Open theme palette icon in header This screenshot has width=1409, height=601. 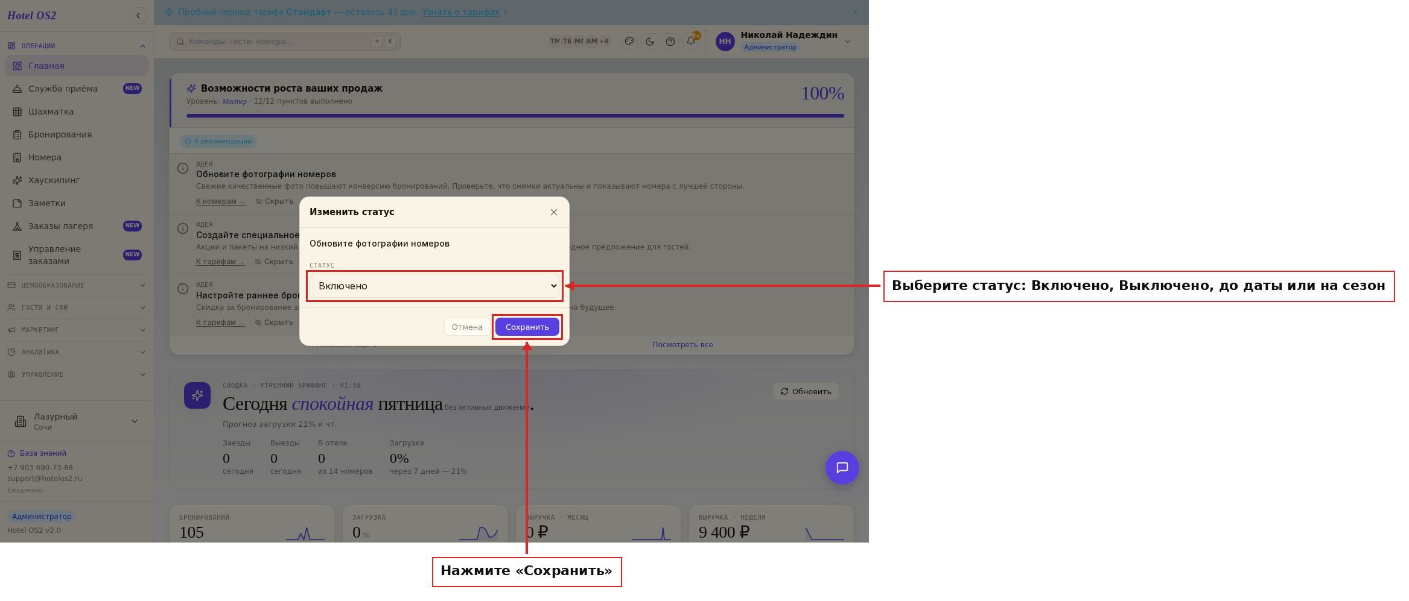point(629,42)
